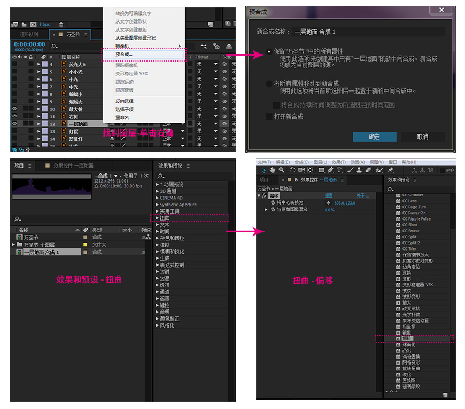Click the new folder icon beside 8 bpc

coord(24,25)
